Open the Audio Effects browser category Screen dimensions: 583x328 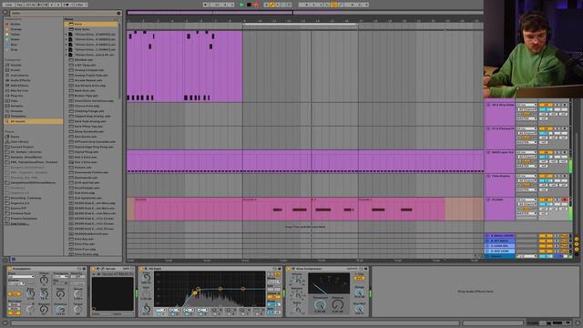click(x=20, y=80)
